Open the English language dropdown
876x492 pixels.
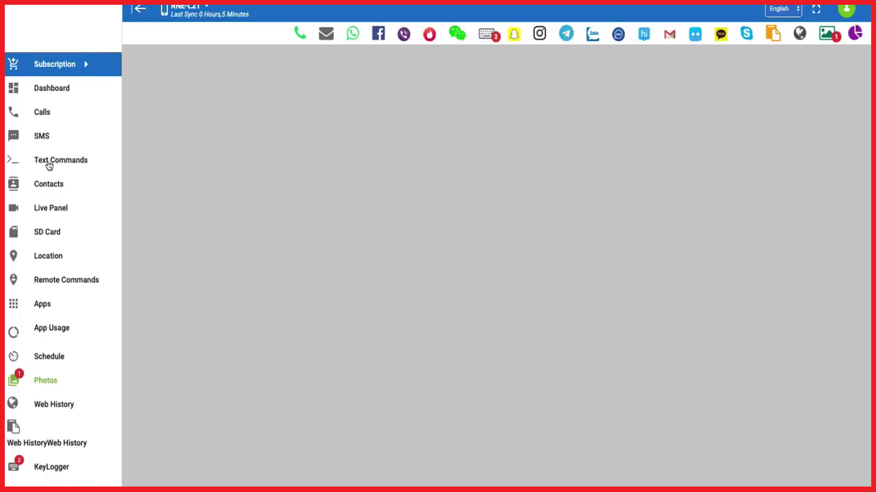[783, 9]
